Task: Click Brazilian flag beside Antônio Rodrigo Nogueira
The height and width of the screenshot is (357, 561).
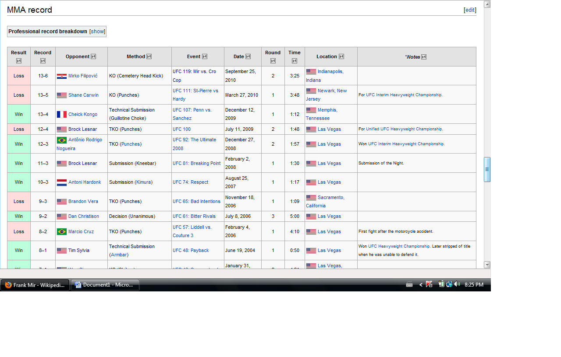Action: pos(62,140)
